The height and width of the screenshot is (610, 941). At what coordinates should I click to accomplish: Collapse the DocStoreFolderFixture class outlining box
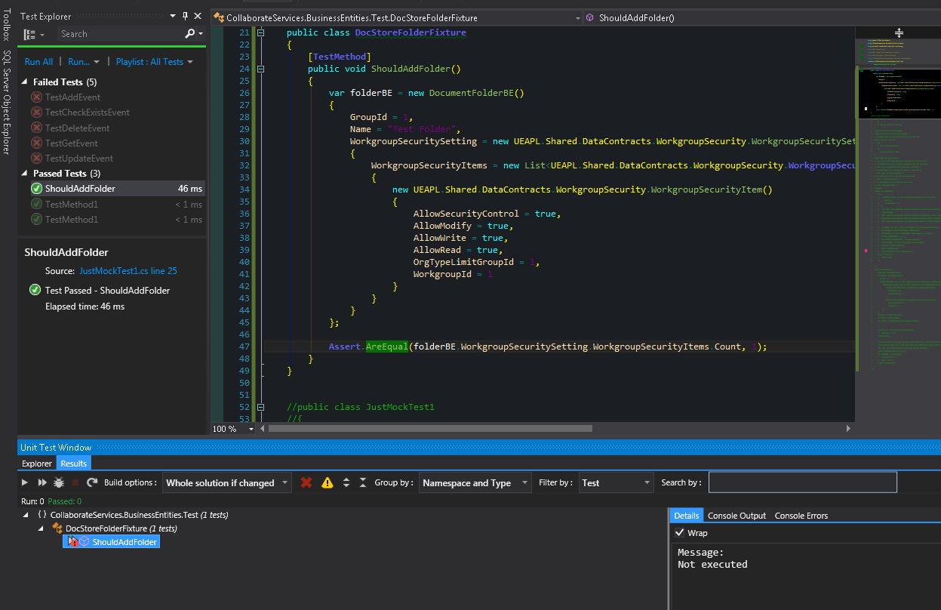tap(260, 32)
